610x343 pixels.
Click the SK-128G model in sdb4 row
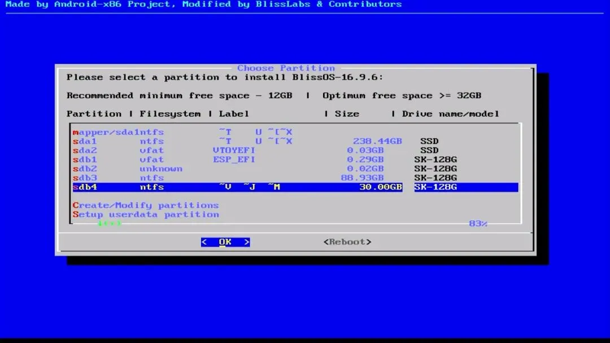pos(435,187)
